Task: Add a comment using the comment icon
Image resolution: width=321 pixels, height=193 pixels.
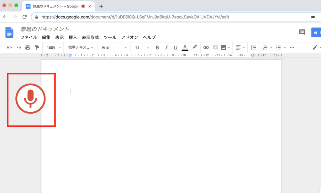Action: (215, 47)
